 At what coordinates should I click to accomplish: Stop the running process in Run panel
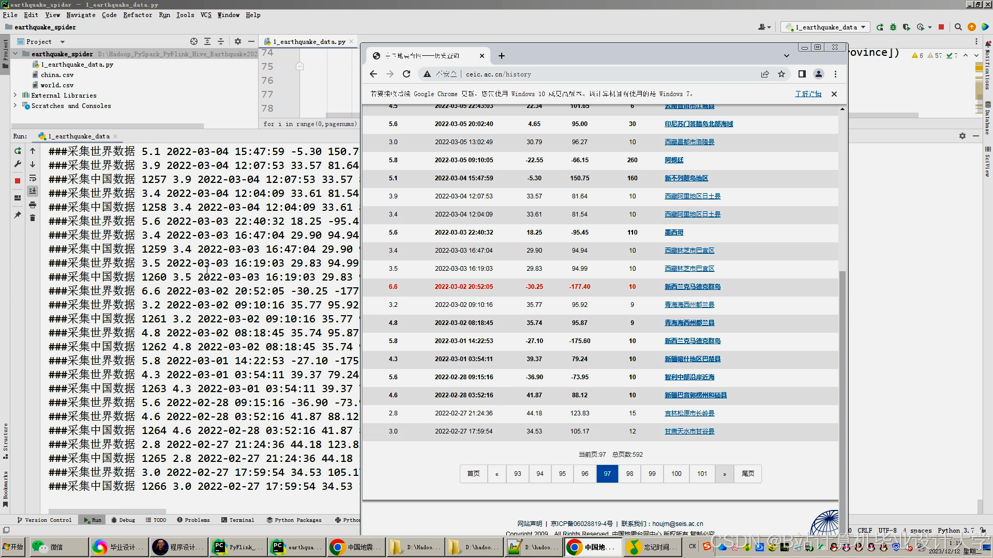tap(18, 181)
